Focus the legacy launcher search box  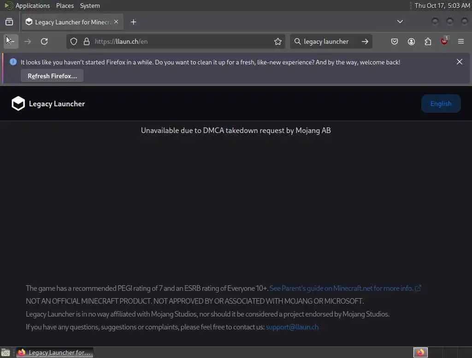[x=330, y=41]
